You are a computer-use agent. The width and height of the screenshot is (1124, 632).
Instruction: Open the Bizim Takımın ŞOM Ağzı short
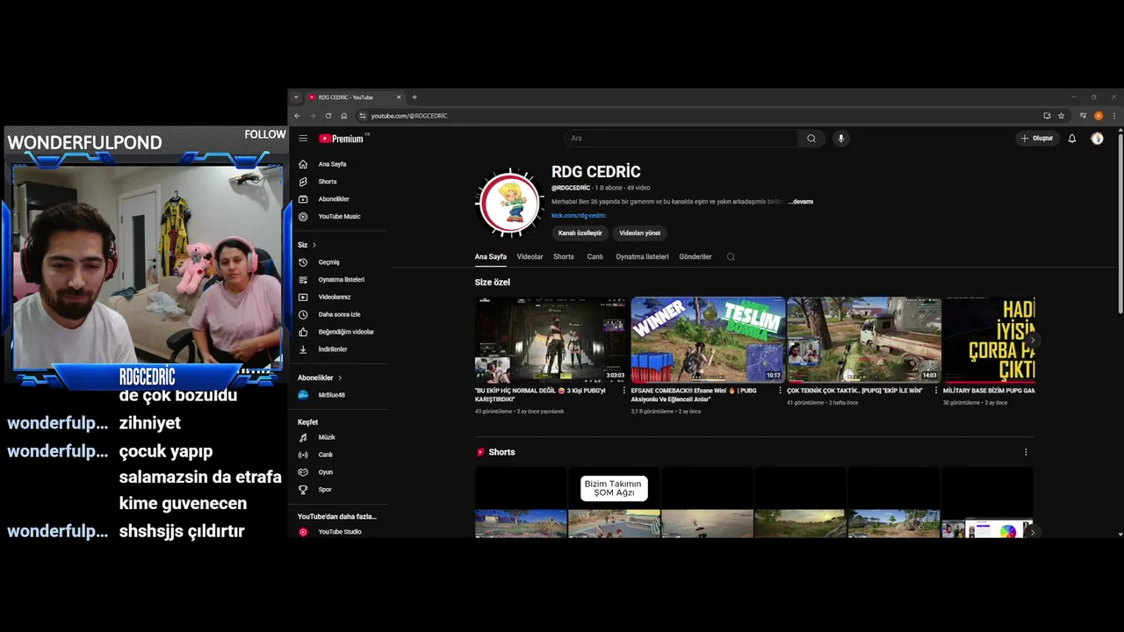(614, 502)
